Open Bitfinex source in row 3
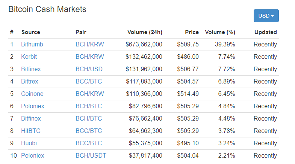Image resolution: width=295 pixels, height=164 pixels. click(31, 69)
